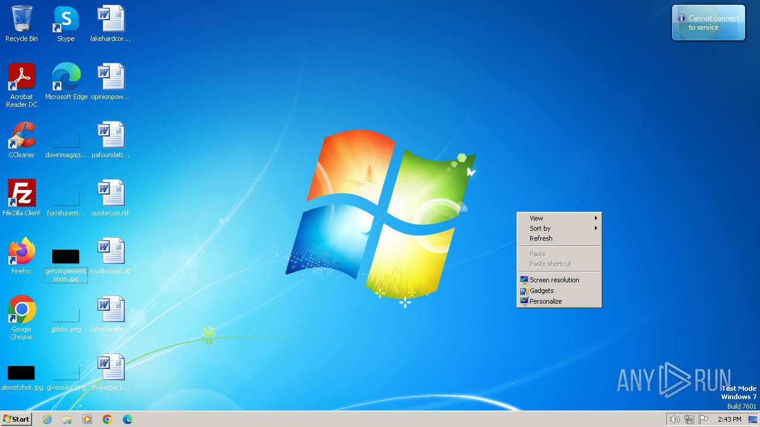Viewport: 760px width, 427px height.
Task: Open the Action Center flag icon
Action: click(x=704, y=419)
